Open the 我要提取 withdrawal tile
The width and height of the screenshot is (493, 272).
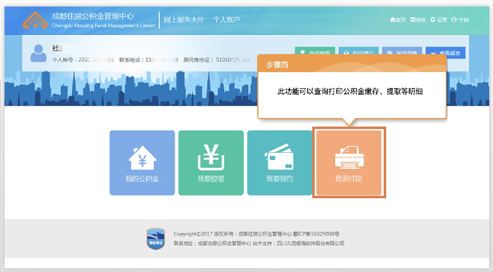coord(211,163)
